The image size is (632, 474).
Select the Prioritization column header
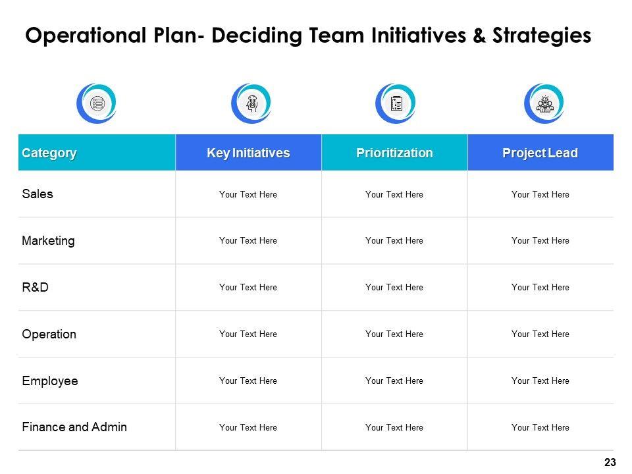point(394,153)
